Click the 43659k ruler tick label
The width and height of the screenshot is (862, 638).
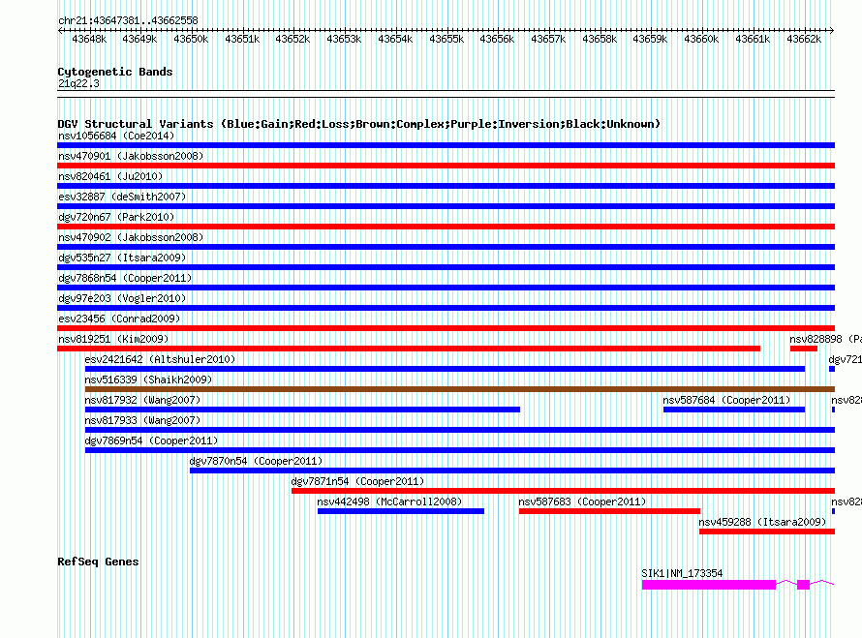coord(650,39)
